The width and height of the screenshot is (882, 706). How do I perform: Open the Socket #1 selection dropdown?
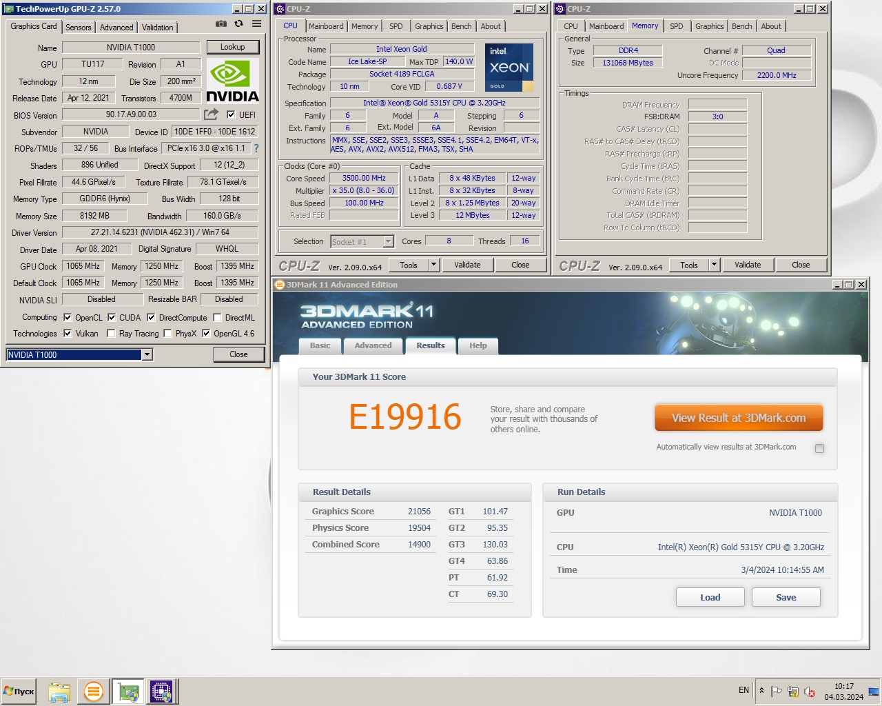[388, 241]
